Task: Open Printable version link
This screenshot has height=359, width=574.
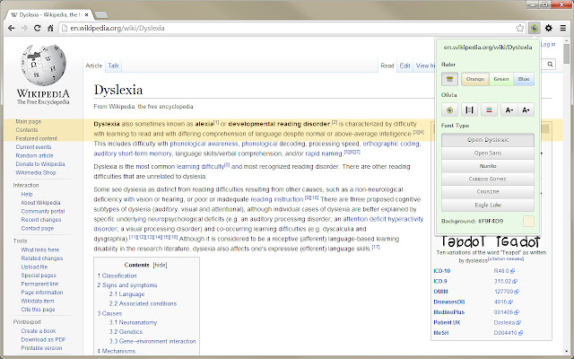Action: [41, 348]
